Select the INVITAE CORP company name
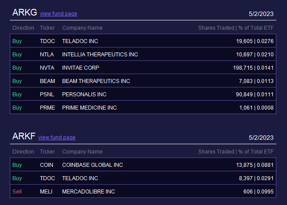This screenshot has width=287, height=205. [80, 67]
